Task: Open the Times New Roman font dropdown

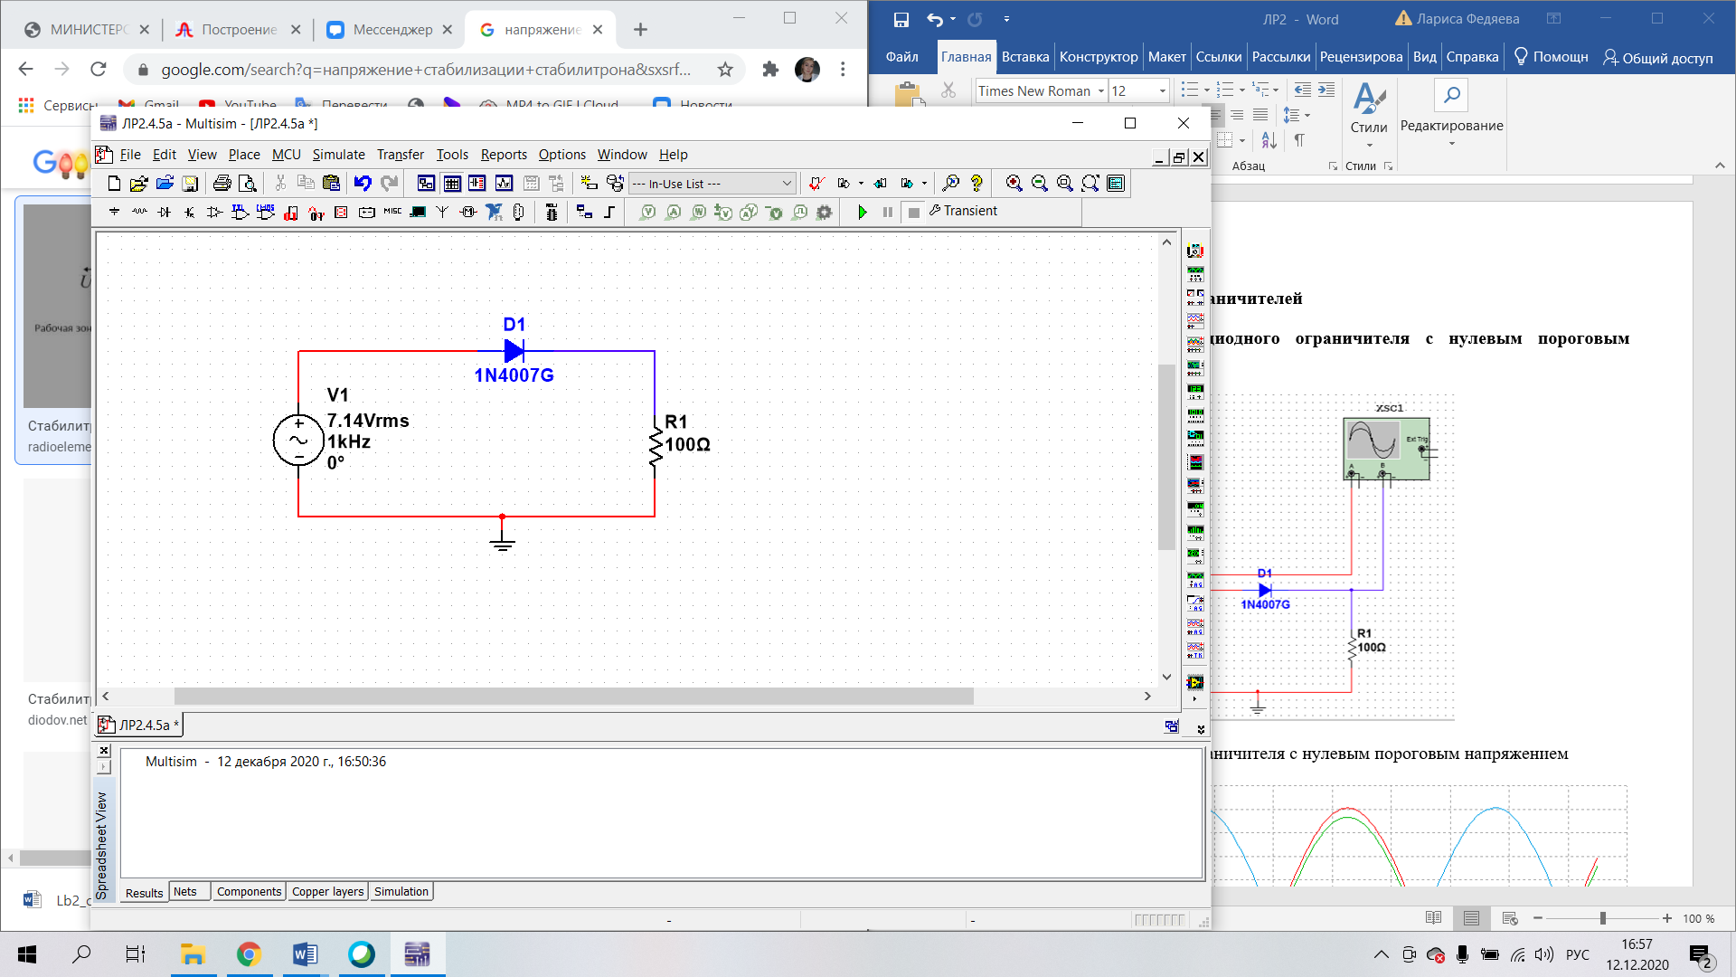Action: pyautogui.click(x=1101, y=91)
